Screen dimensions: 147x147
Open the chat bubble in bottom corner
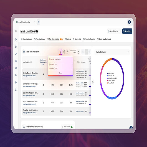coord(131,128)
